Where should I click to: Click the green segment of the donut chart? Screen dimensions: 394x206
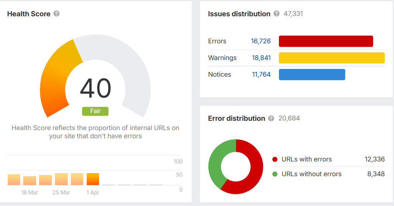pos(215,163)
